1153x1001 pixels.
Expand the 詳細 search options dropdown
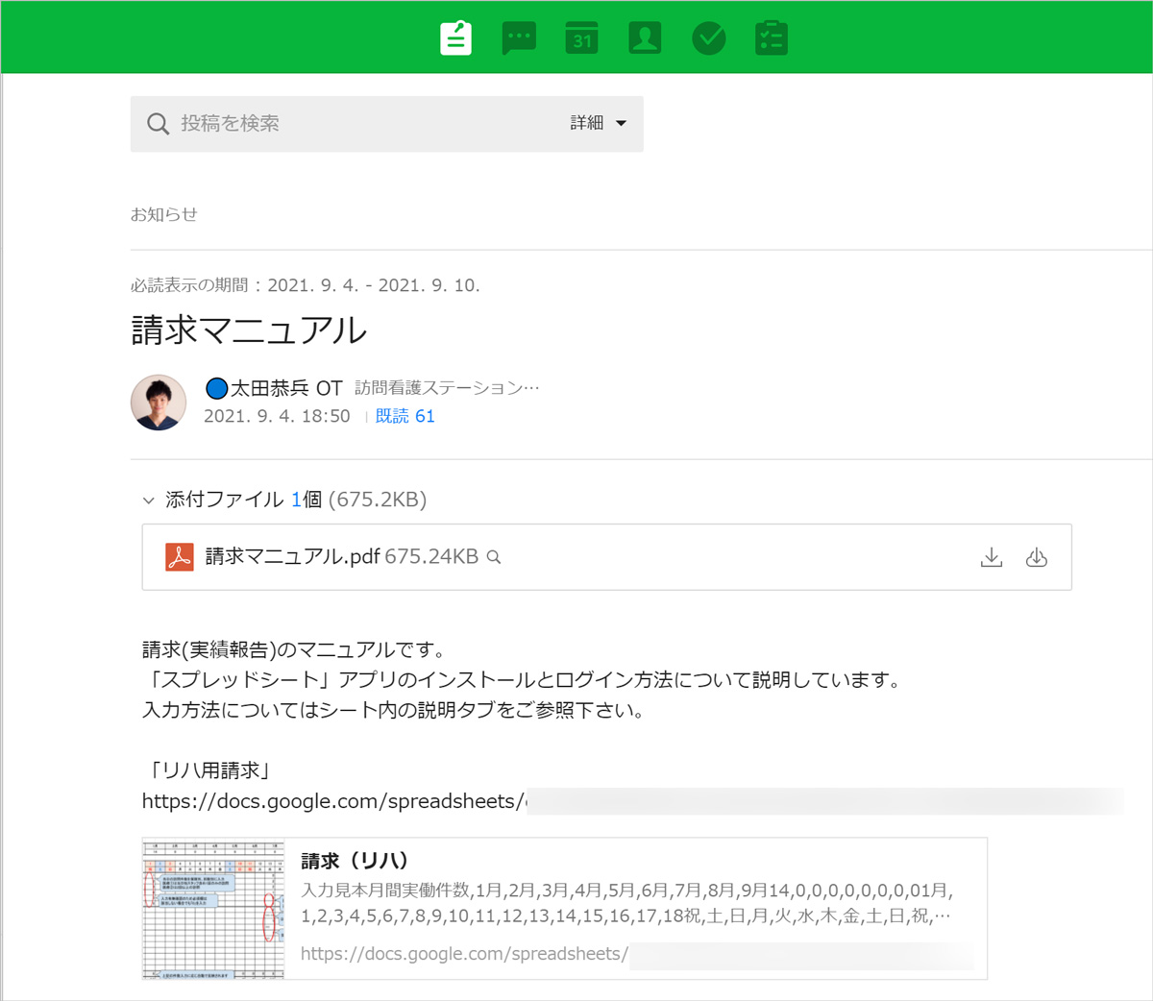(x=599, y=123)
